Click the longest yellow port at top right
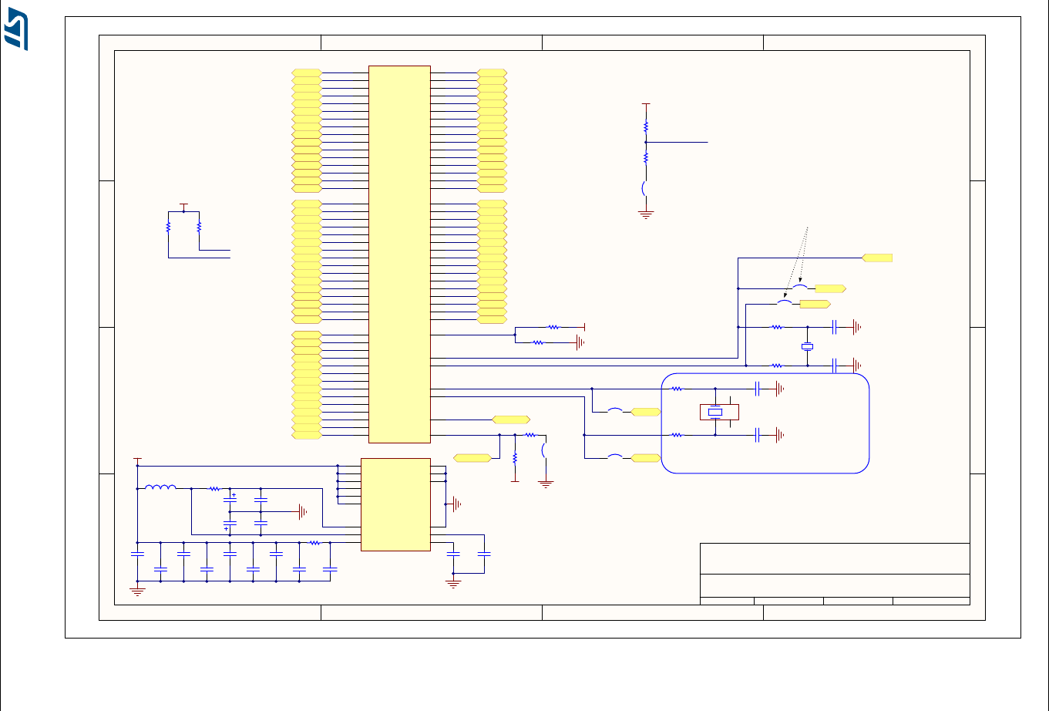 (x=877, y=258)
